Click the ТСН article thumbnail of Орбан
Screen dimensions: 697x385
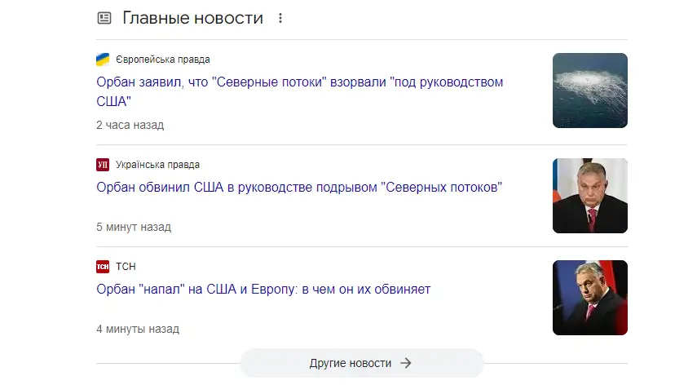click(589, 298)
